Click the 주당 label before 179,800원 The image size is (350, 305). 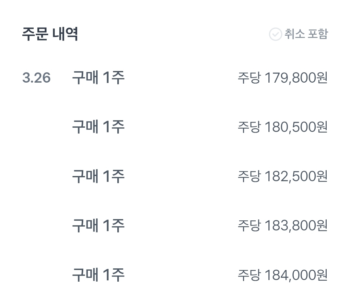(249, 78)
